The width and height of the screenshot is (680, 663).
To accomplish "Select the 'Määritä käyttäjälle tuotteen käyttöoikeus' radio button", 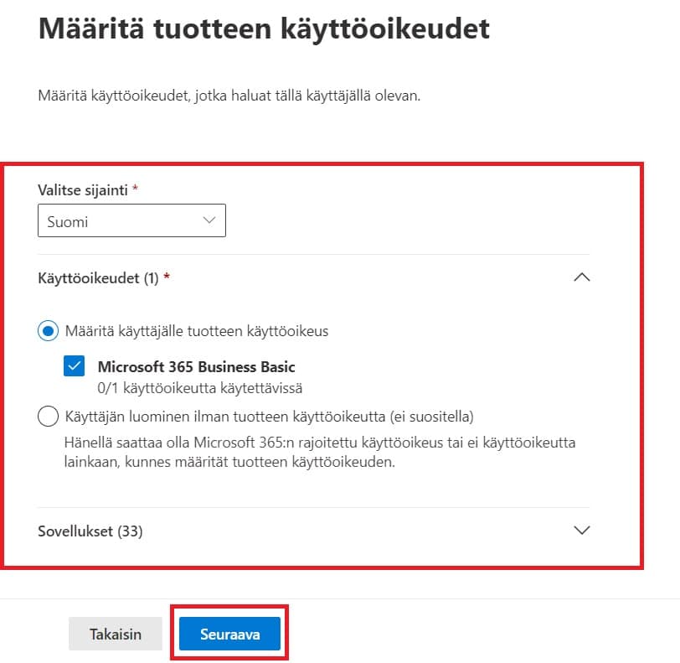I will [48, 331].
